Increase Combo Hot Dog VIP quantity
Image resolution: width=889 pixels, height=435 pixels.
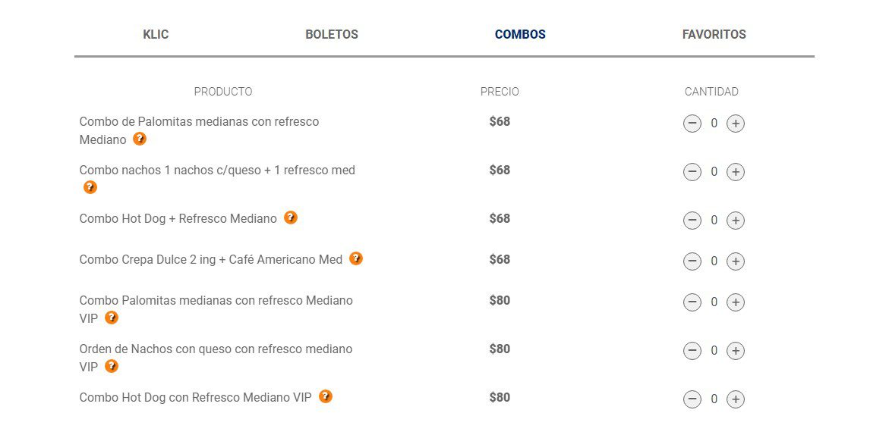click(736, 399)
